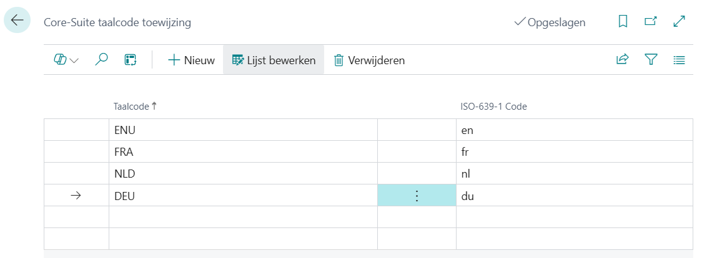The width and height of the screenshot is (712, 258).
Task: Click the row selector arrow for DEU
Action: 76,196
